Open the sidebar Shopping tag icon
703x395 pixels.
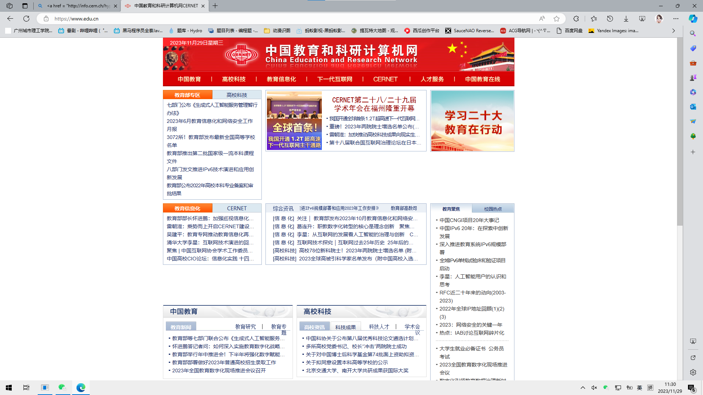pyautogui.click(x=693, y=48)
